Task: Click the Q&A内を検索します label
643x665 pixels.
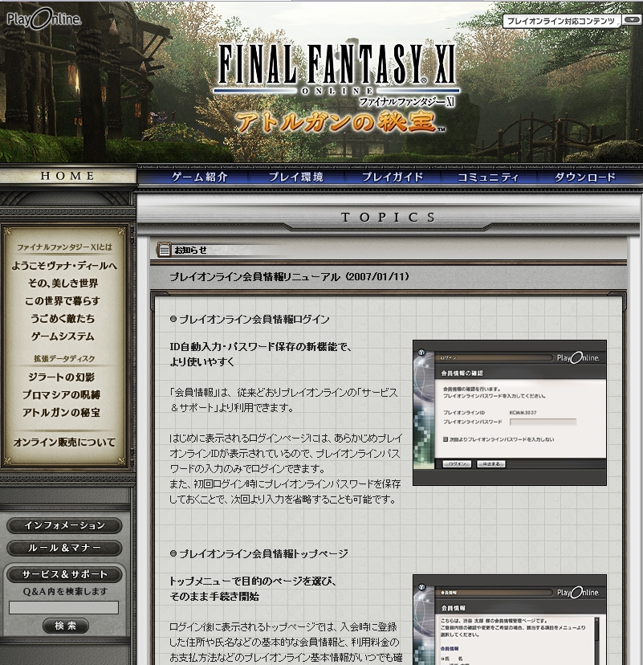Action: pos(65,591)
